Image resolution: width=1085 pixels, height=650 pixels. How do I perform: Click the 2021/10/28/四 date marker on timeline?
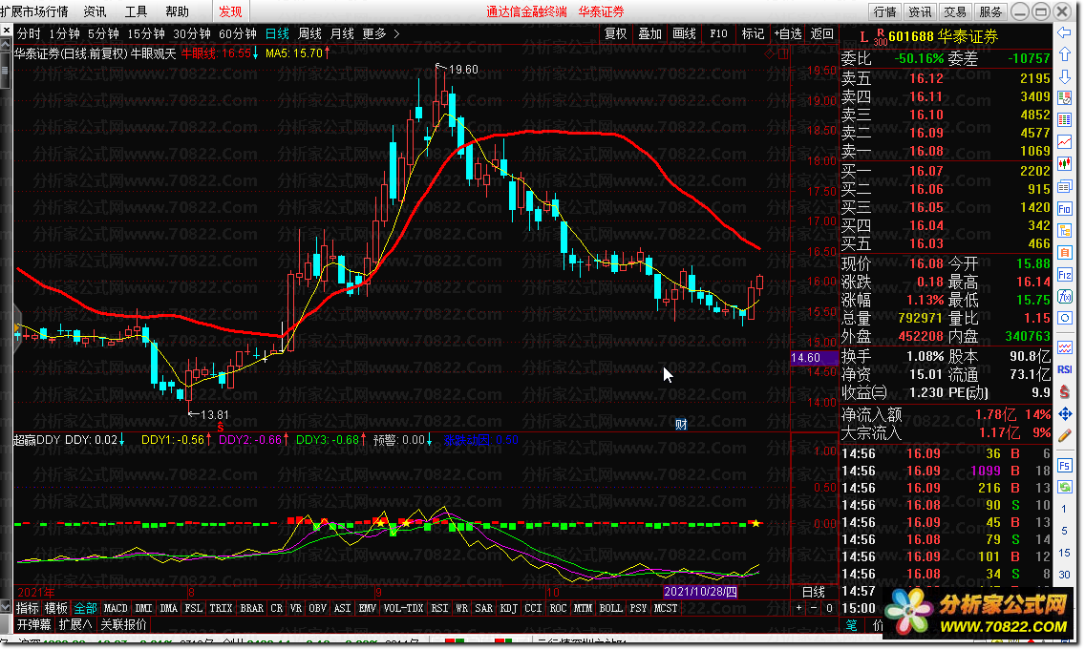701,592
